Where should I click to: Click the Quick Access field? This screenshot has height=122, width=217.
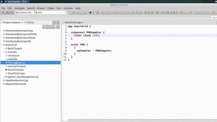(x=214, y=17)
